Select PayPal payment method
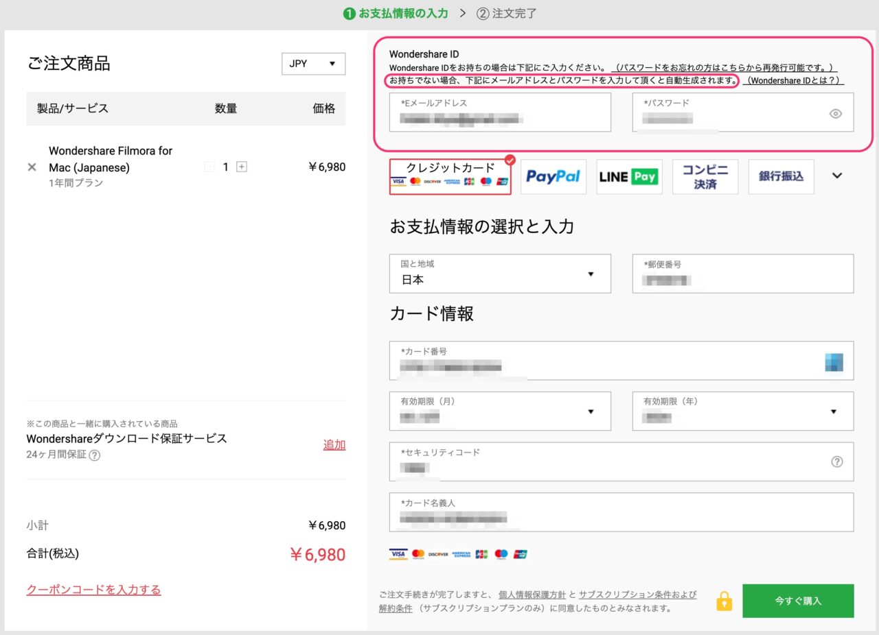The image size is (879, 635). click(553, 176)
